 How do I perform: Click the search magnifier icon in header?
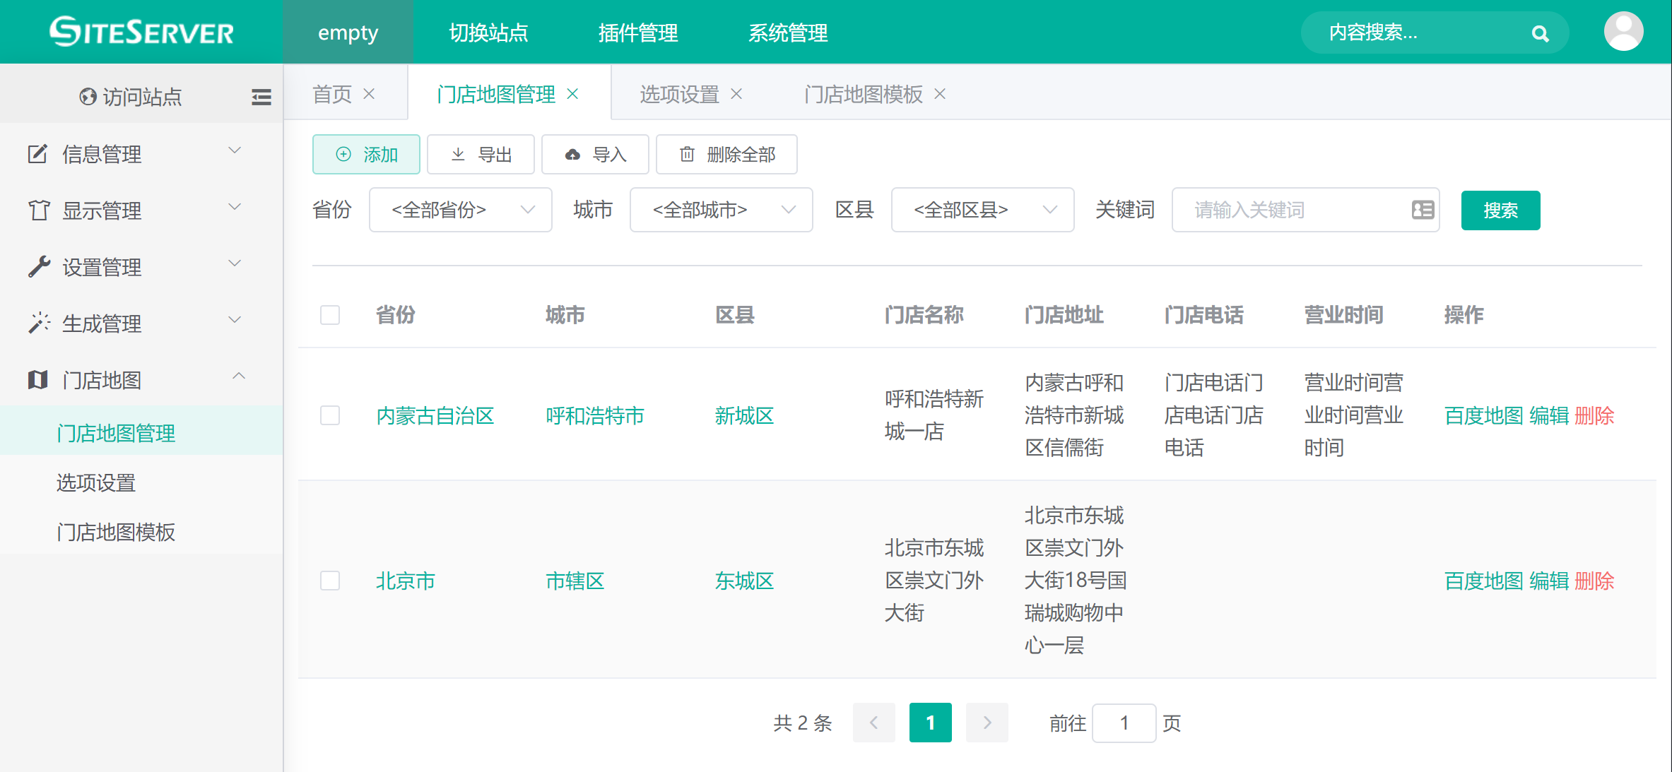pos(1540,33)
